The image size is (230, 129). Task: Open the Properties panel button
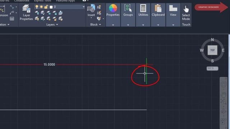point(113,10)
